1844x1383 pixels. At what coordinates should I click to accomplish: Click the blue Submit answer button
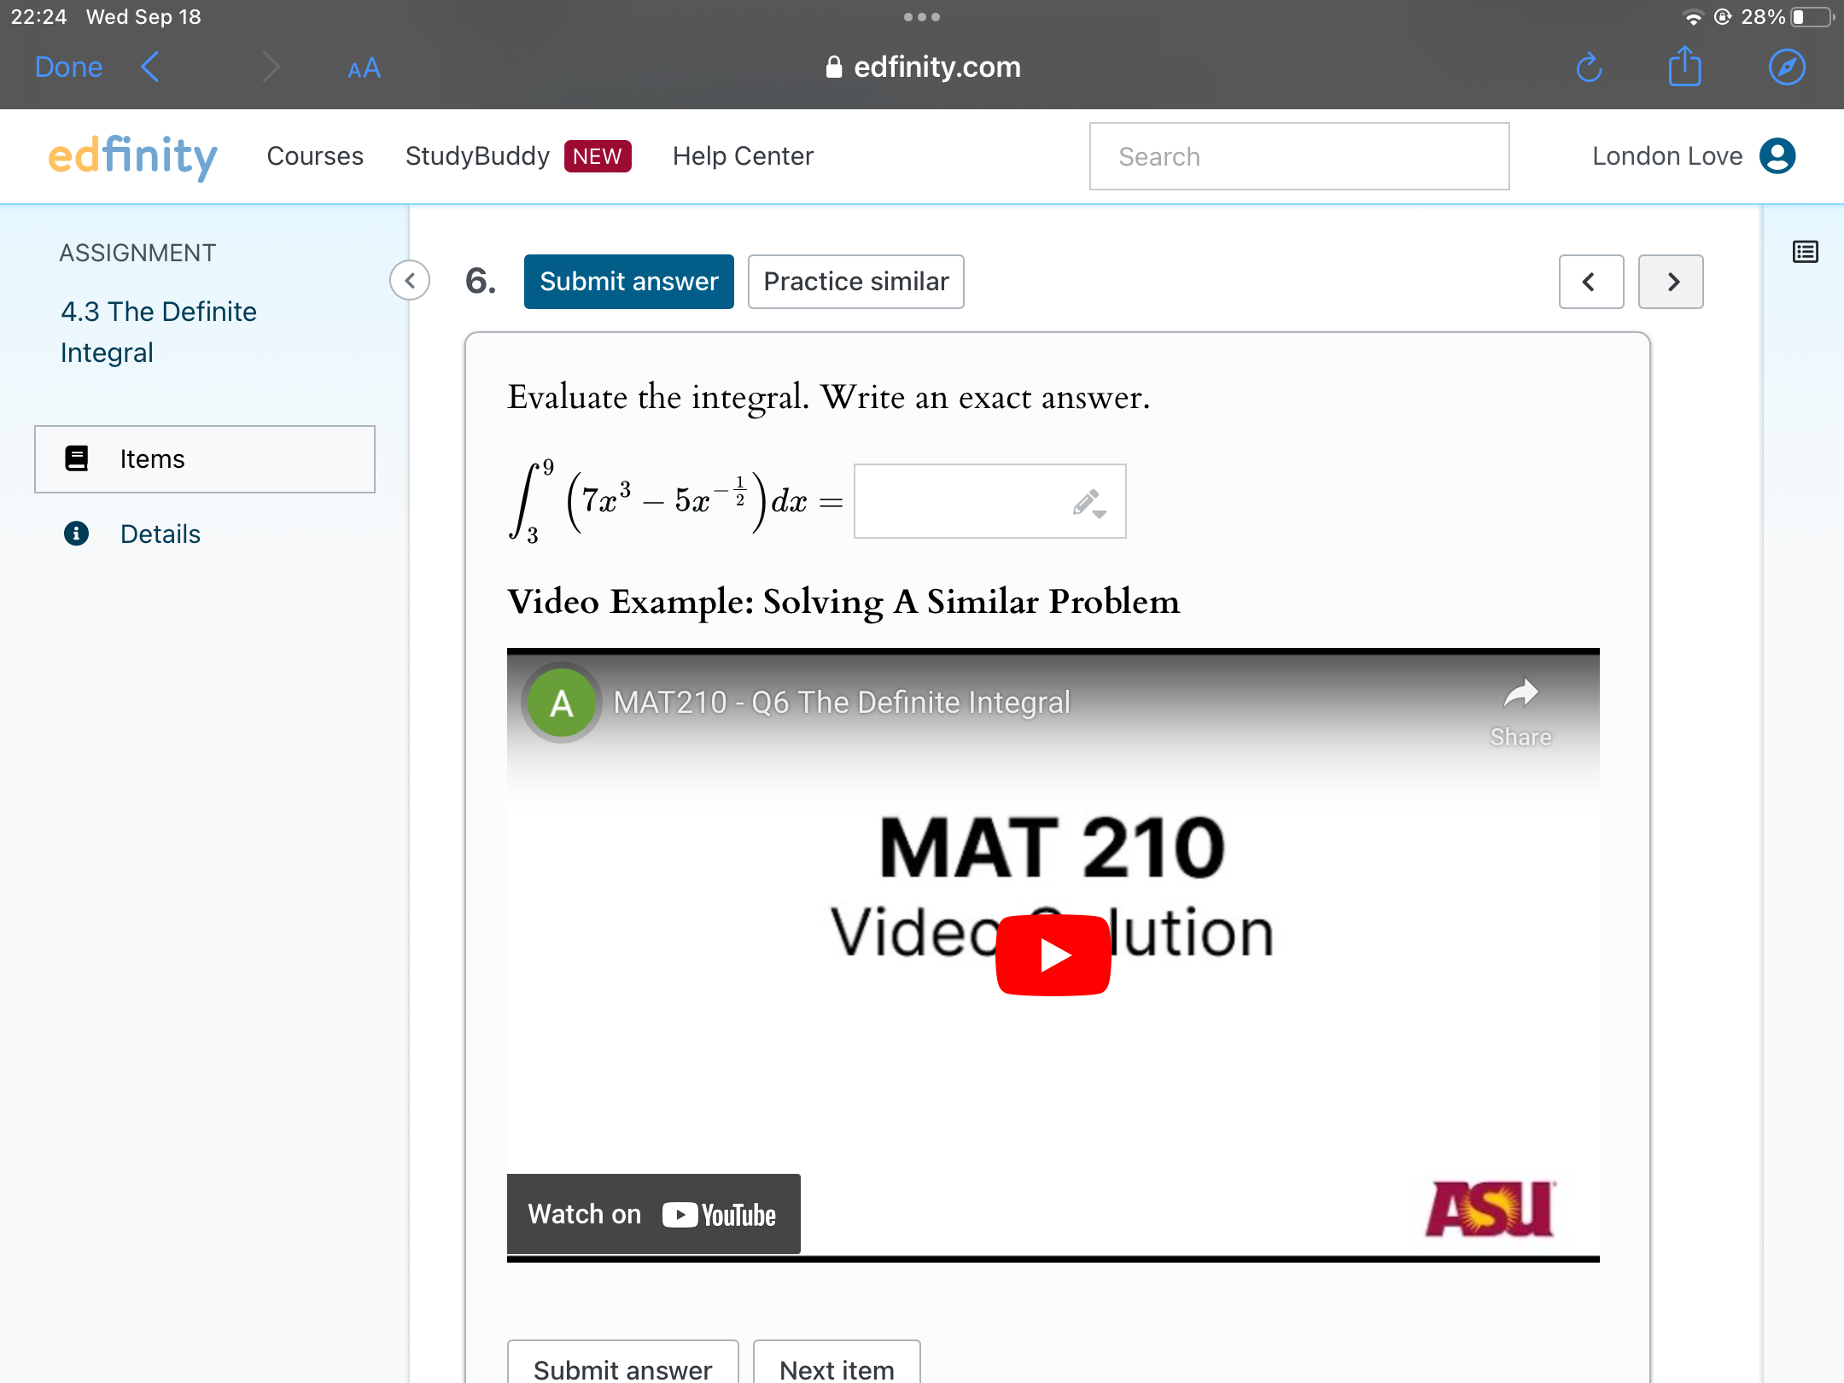[x=628, y=282]
